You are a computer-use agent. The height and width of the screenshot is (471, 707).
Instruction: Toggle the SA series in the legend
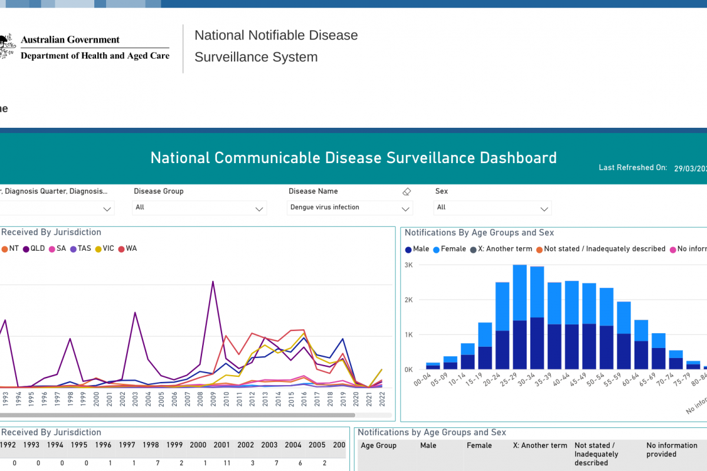point(52,249)
